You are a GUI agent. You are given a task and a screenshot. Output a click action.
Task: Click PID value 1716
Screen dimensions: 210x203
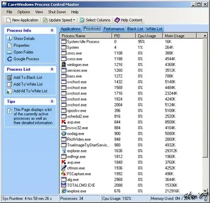(118, 93)
